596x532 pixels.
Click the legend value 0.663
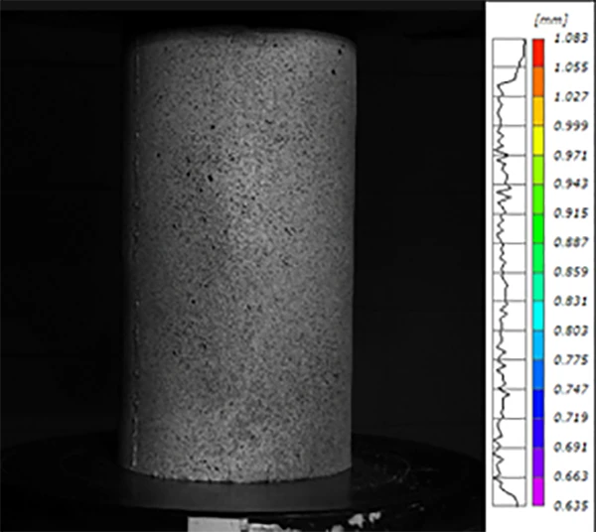click(571, 476)
